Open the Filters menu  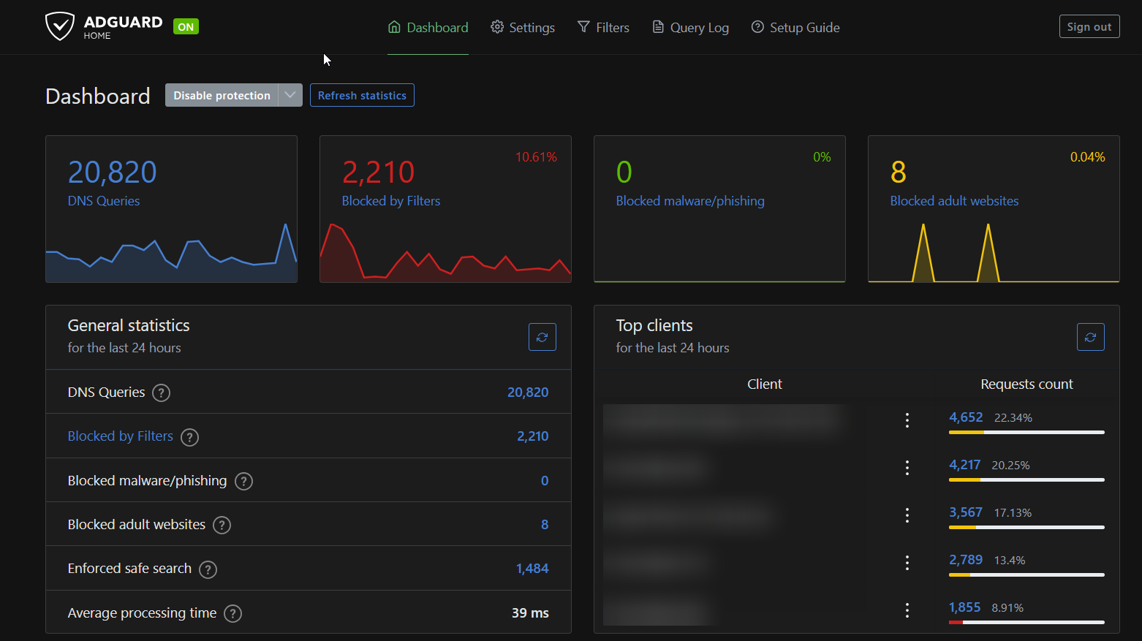pyautogui.click(x=603, y=28)
